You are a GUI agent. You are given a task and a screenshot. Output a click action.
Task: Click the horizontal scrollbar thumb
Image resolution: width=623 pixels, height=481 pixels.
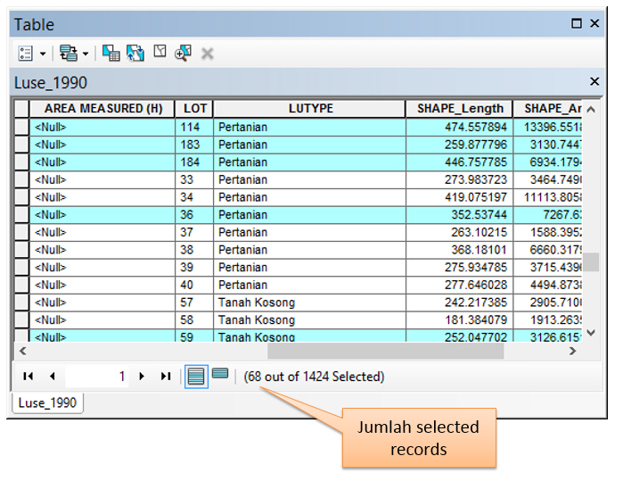(385, 351)
